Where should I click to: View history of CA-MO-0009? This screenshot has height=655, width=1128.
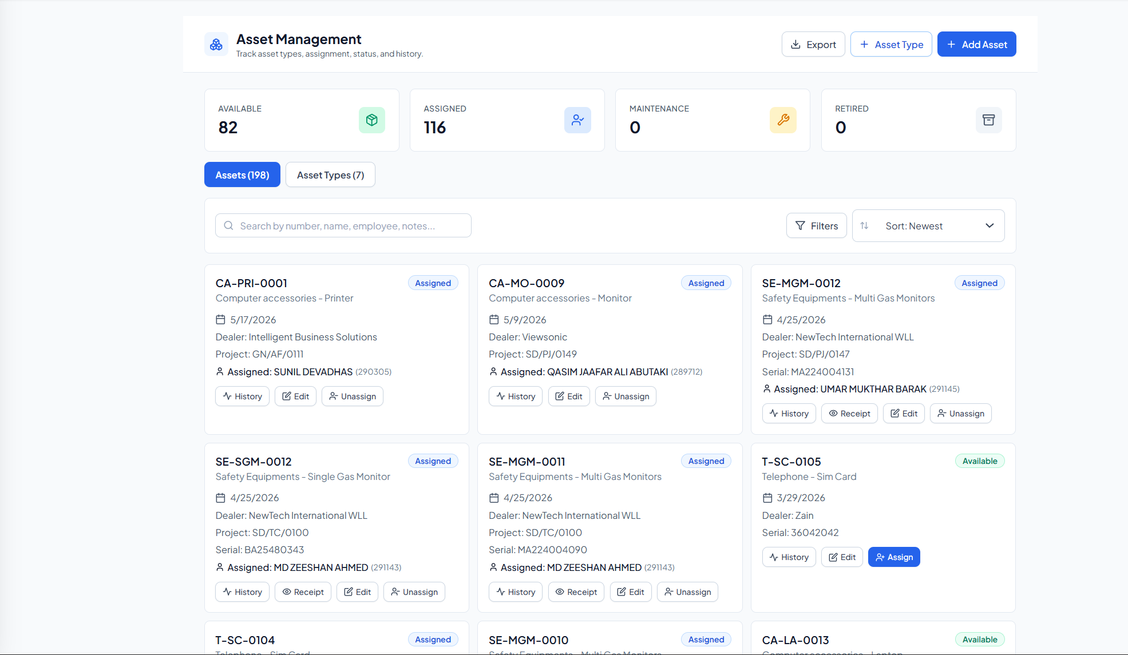[516, 396]
